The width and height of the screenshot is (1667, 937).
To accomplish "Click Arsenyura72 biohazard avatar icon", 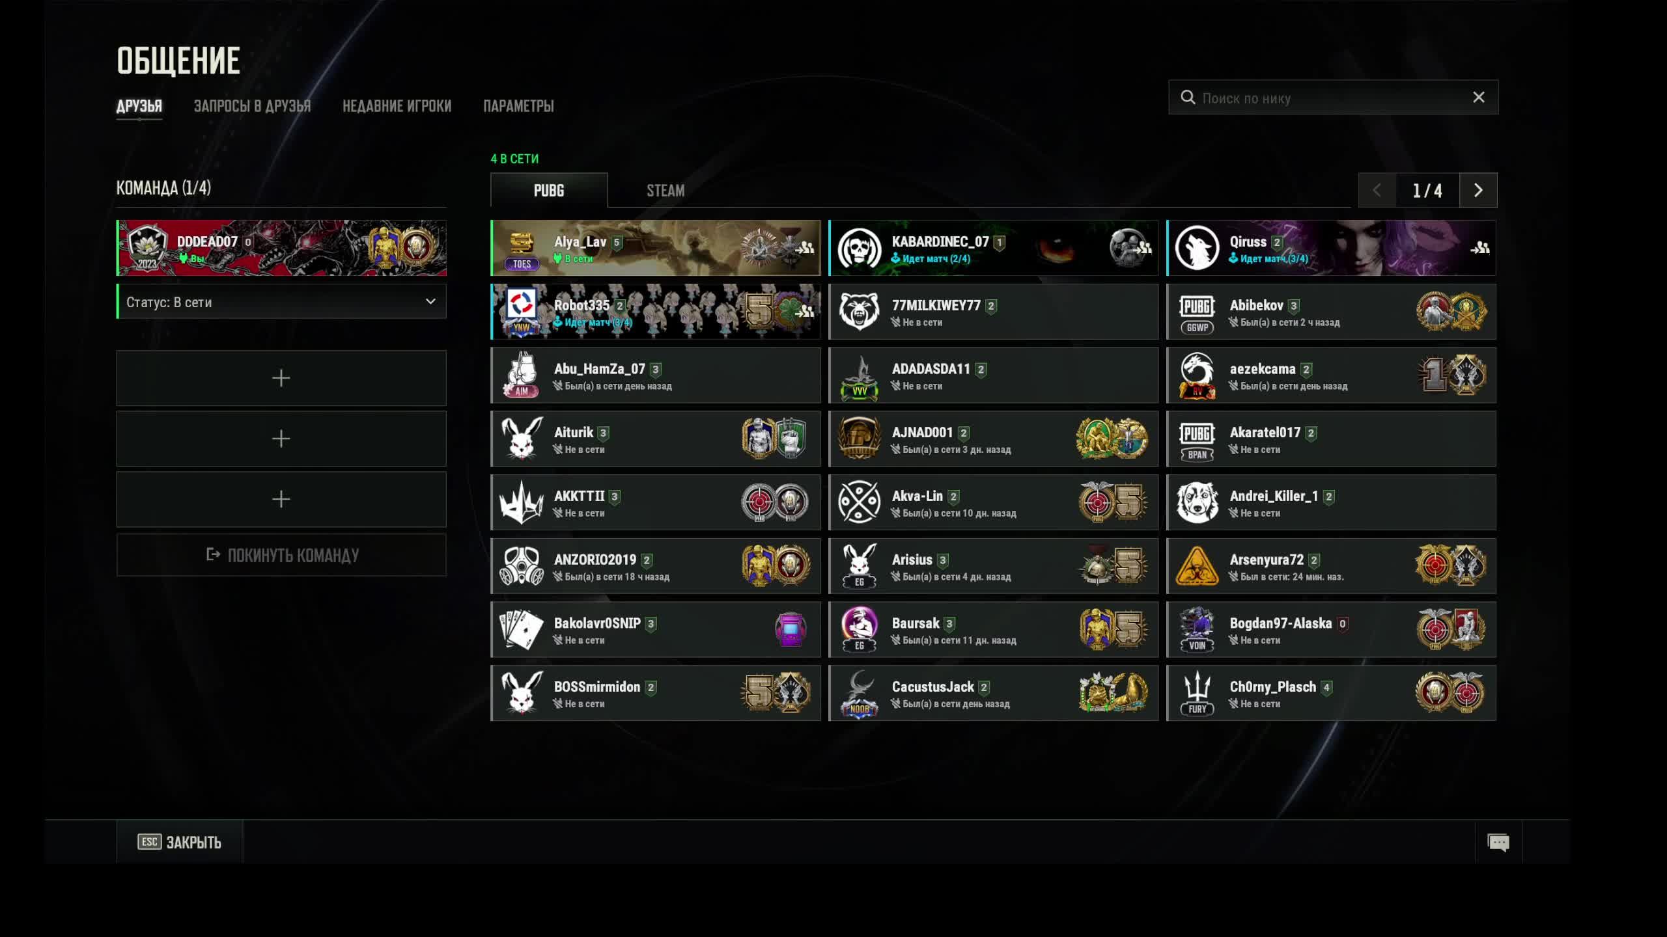I will click(1197, 565).
